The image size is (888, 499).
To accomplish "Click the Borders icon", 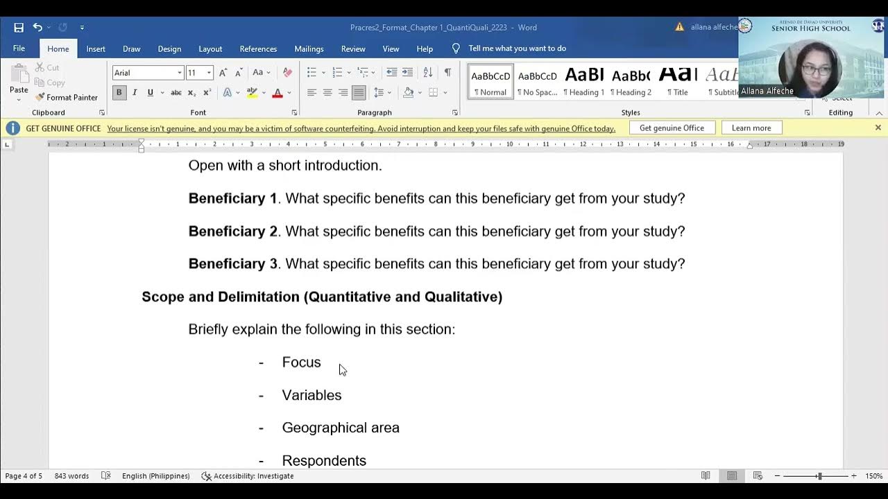I will click(433, 93).
